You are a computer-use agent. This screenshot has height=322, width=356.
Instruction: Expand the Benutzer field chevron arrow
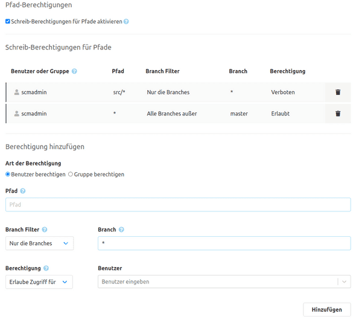(344, 282)
